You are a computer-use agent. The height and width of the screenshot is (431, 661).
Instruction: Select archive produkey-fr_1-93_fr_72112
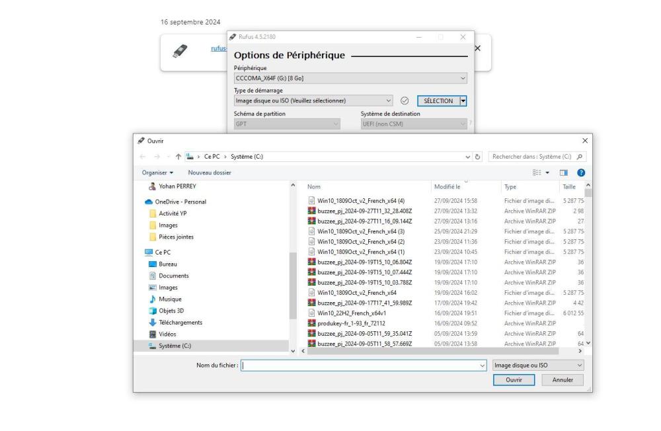[x=351, y=323]
